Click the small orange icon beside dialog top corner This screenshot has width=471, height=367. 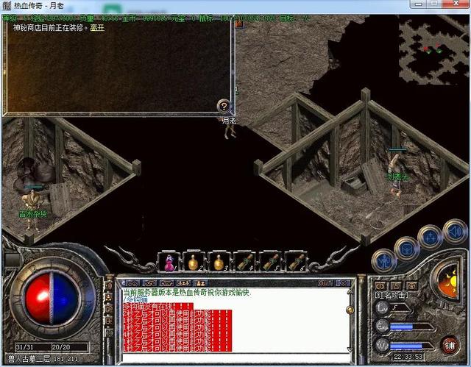point(239,24)
